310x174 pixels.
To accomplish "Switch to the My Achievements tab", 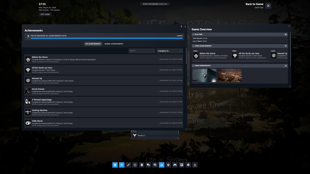I will pos(93,44).
